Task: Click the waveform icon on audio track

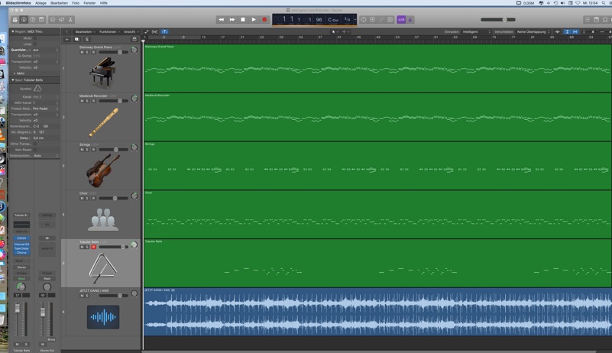Action: click(103, 317)
